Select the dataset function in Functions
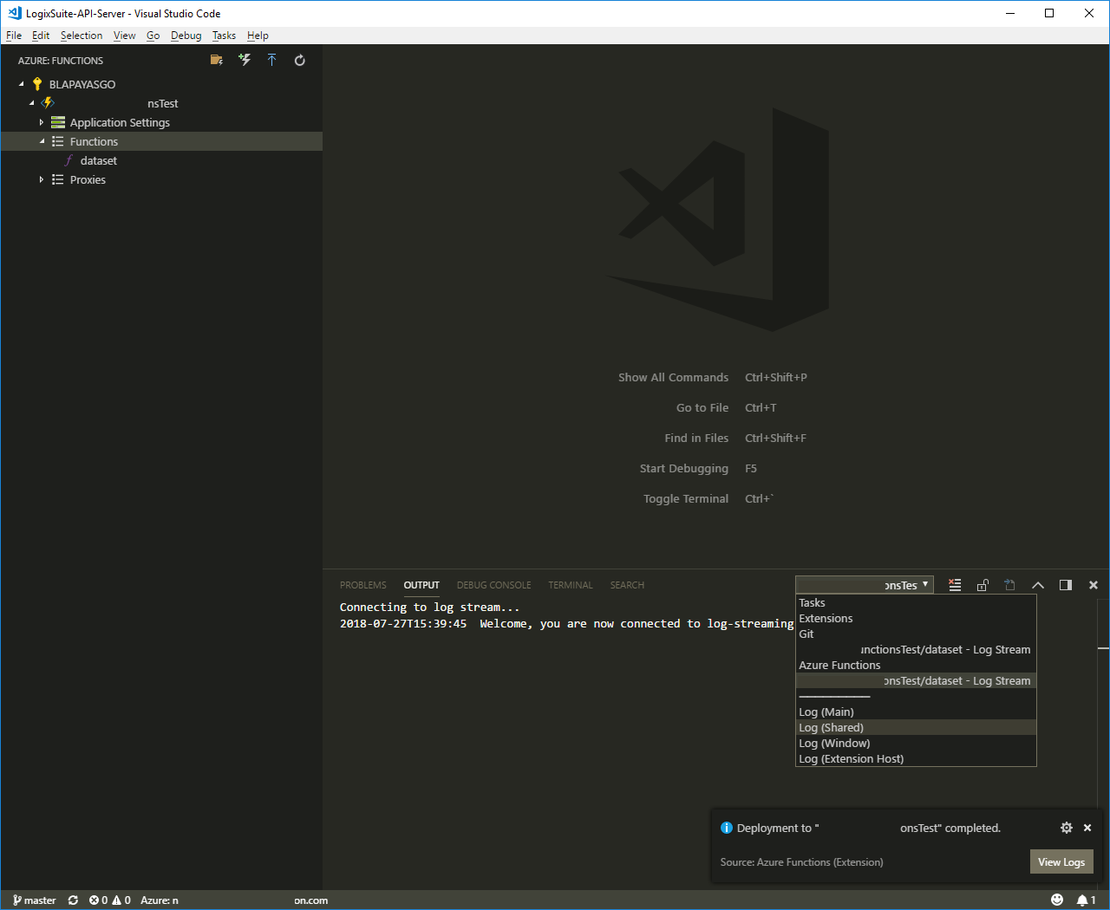This screenshot has width=1110, height=910. click(98, 160)
